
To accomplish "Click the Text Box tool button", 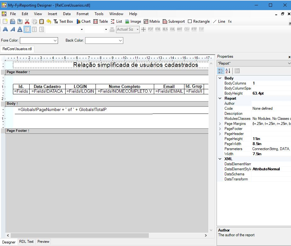I will coord(63,21).
